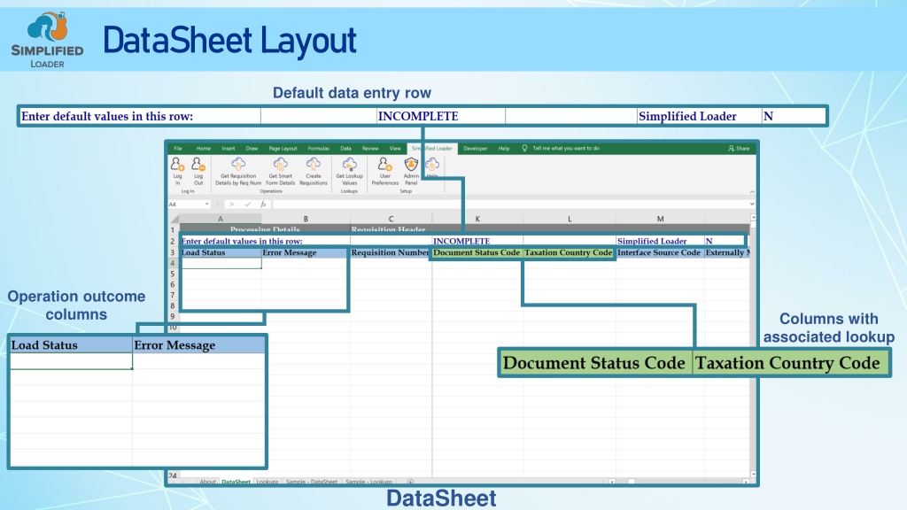Select the Formulas ribbon tab
This screenshot has width=907, height=510.
[318, 149]
